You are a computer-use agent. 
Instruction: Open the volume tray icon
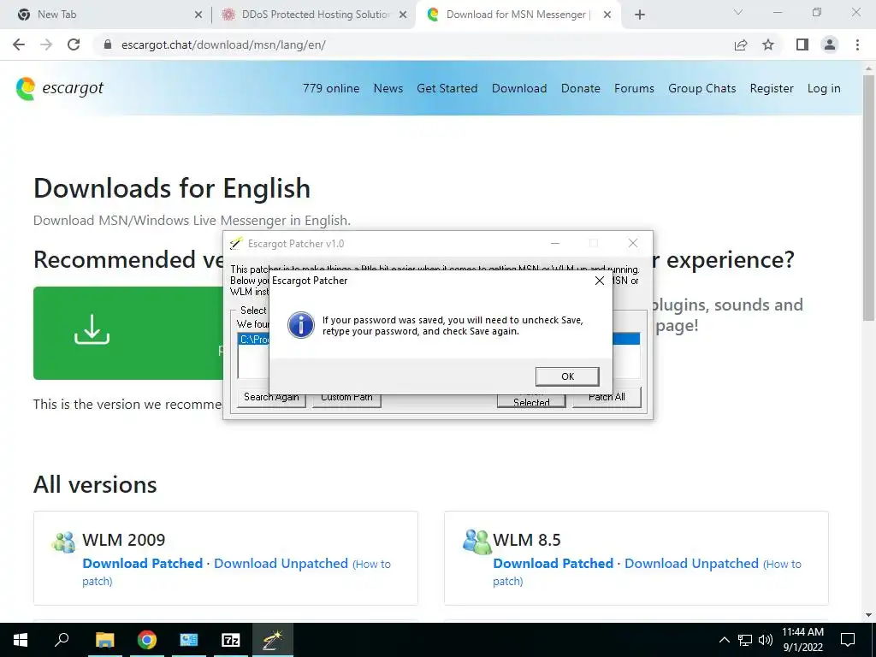click(766, 640)
